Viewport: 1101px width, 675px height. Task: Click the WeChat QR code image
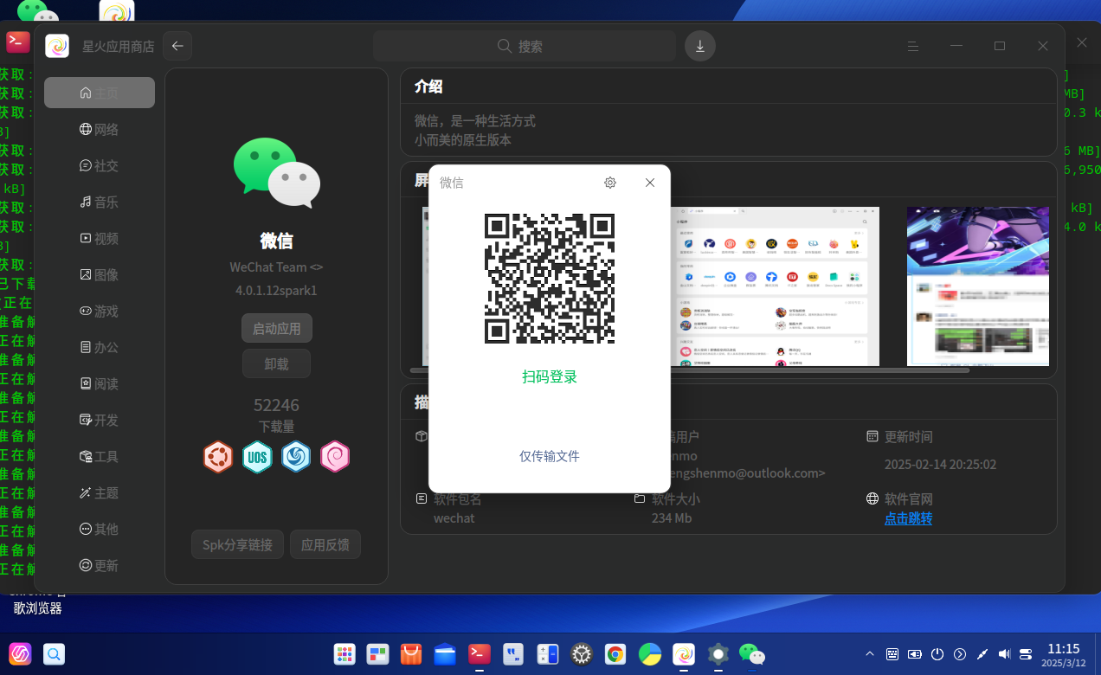(x=550, y=279)
